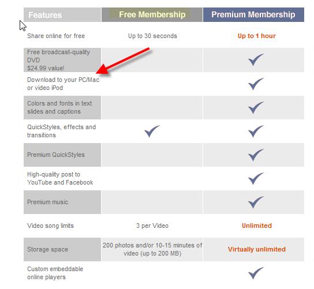Click the orange 'Unlimited' song limit text
The width and height of the screenshot is (314, 289).
pos(257,226)
